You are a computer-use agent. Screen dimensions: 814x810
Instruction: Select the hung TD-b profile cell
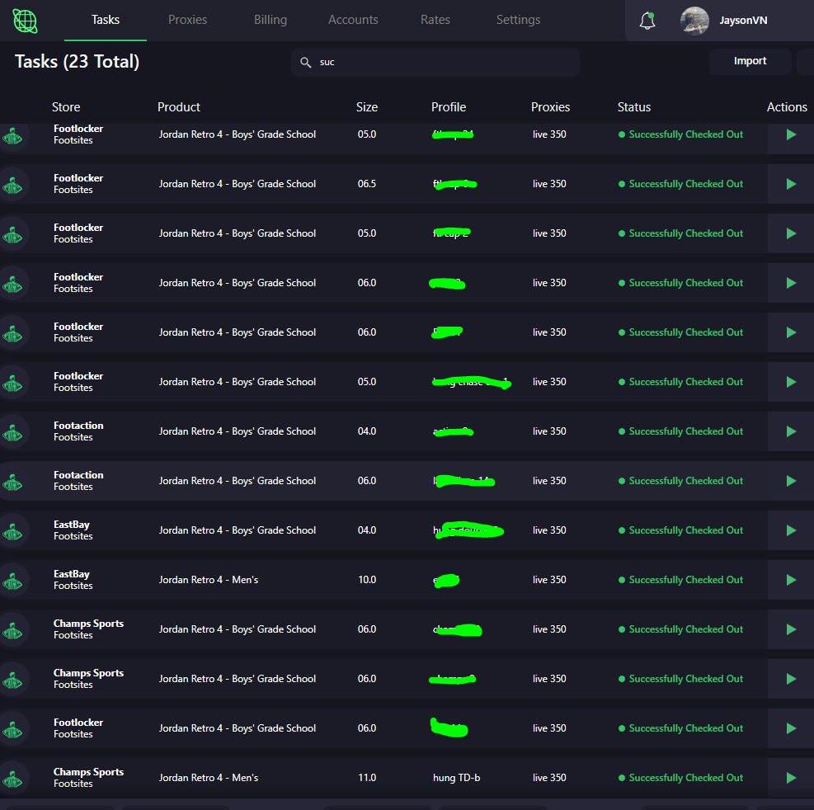[x=456, y=778]
